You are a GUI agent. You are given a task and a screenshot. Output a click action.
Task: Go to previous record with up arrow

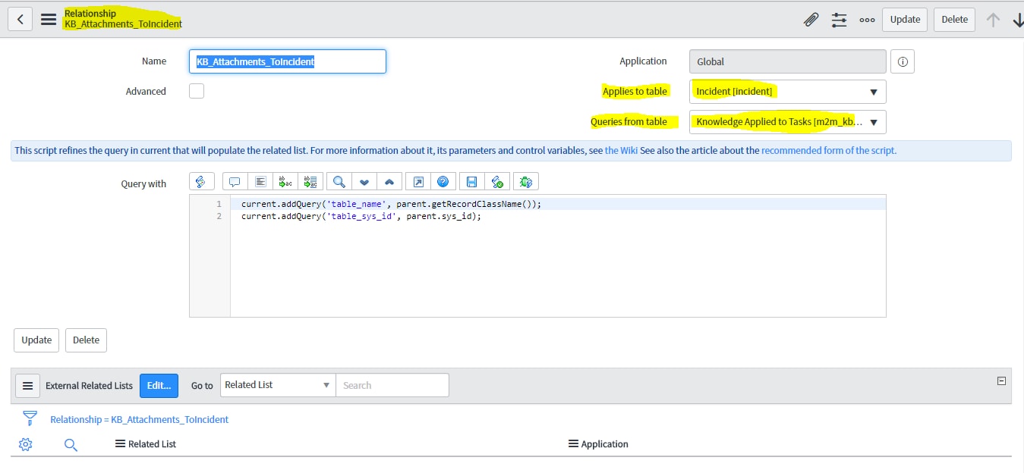pos(993,20)
